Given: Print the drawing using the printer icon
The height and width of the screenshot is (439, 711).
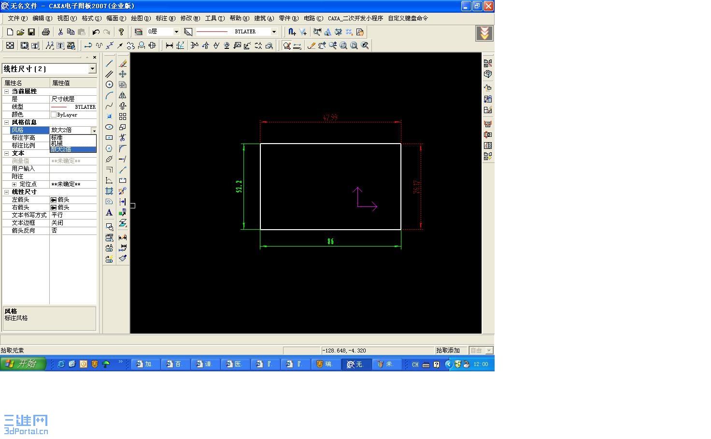Looking at the screenshot, I should tap(46, 32).
